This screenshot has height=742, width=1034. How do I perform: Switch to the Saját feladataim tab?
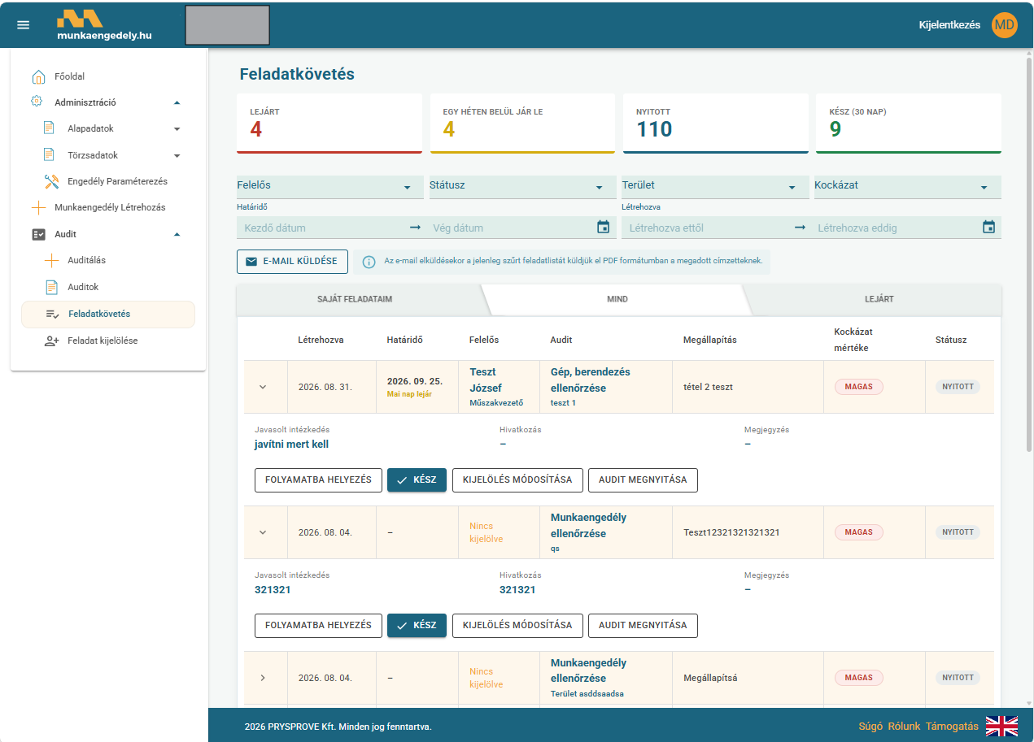click(x=355, y=299)
